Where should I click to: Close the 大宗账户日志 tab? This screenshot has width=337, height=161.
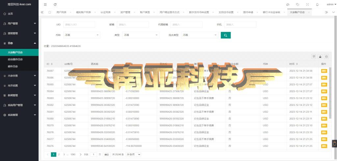(x=309, y=12)
